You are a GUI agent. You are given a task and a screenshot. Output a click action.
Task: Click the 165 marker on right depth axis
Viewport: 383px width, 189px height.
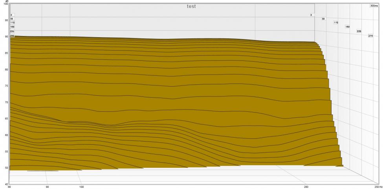347,27
